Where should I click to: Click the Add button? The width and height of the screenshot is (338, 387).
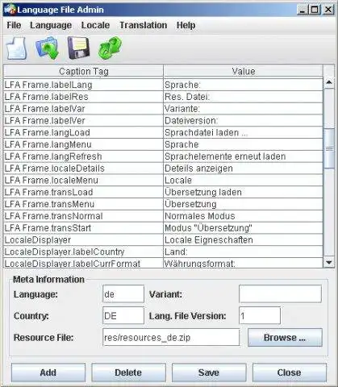click(x=48, y=372)
